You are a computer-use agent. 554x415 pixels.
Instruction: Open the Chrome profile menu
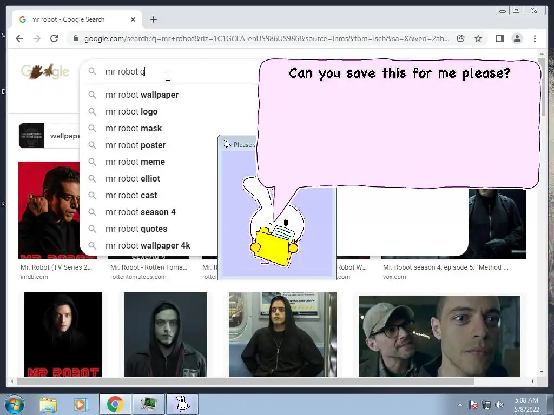pyautogui.click(x=517, y=38)
